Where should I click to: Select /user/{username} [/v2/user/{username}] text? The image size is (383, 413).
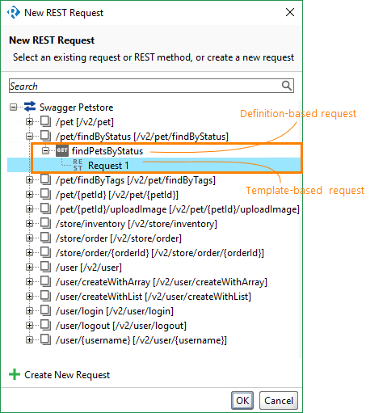[141, 340]
